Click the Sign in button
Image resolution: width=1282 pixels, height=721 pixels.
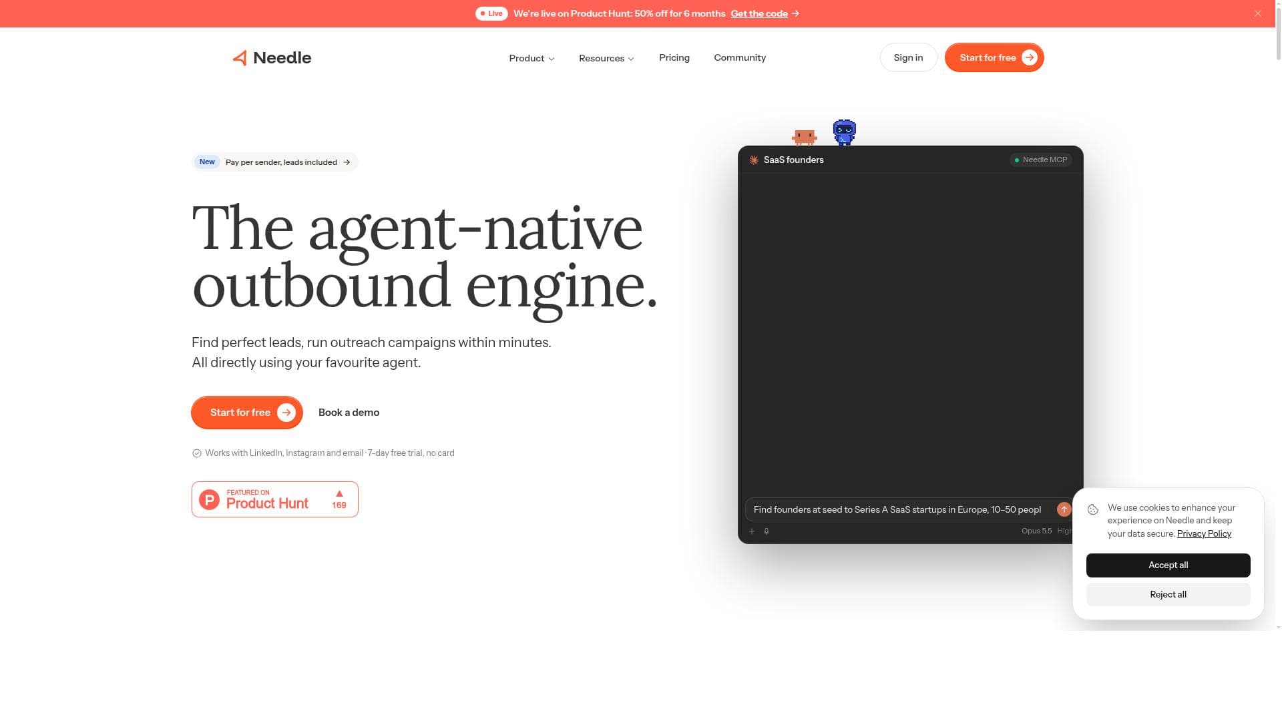tap(908, 57)
